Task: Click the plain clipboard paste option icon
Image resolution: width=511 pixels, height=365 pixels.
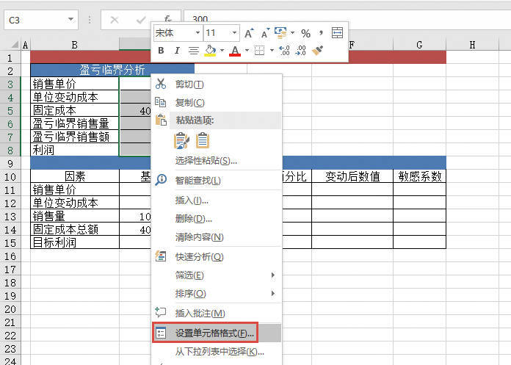Action: coord(203,140)
